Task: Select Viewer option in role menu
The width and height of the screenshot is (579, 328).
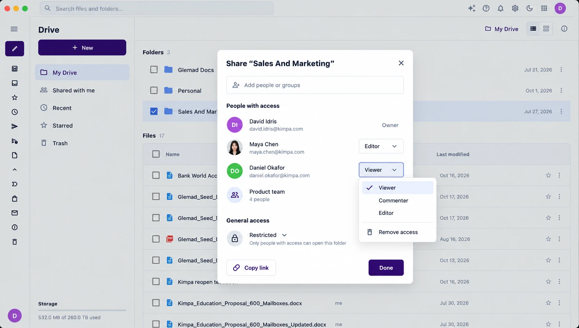Action: pyautogui.click(x=397, y=187)
